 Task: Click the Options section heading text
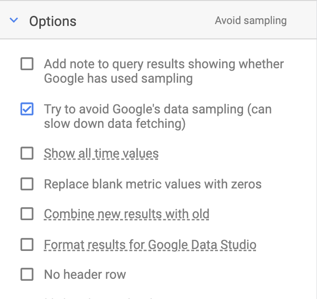(53, 21)
